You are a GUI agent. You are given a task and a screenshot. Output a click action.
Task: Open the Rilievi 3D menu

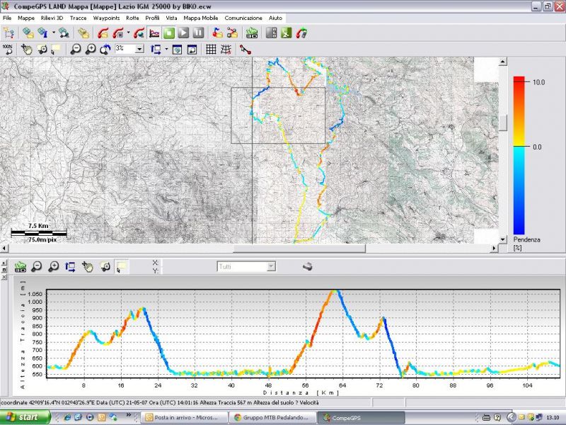pyautogui.click(x=52, y=18)
